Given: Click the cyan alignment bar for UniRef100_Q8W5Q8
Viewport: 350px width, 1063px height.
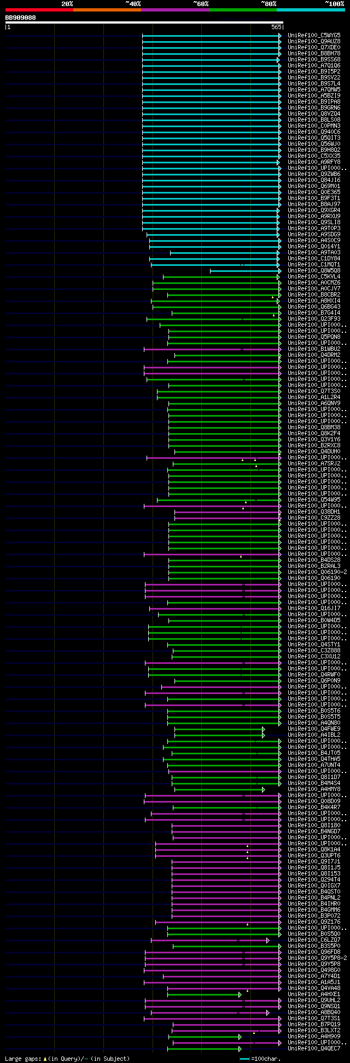Looking at the screenshot, I should [246, 271].
